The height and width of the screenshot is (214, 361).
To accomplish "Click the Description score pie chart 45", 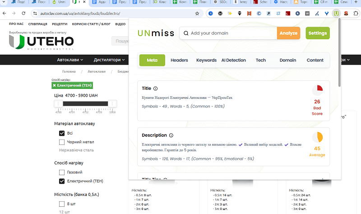I will tap(317, 137).
